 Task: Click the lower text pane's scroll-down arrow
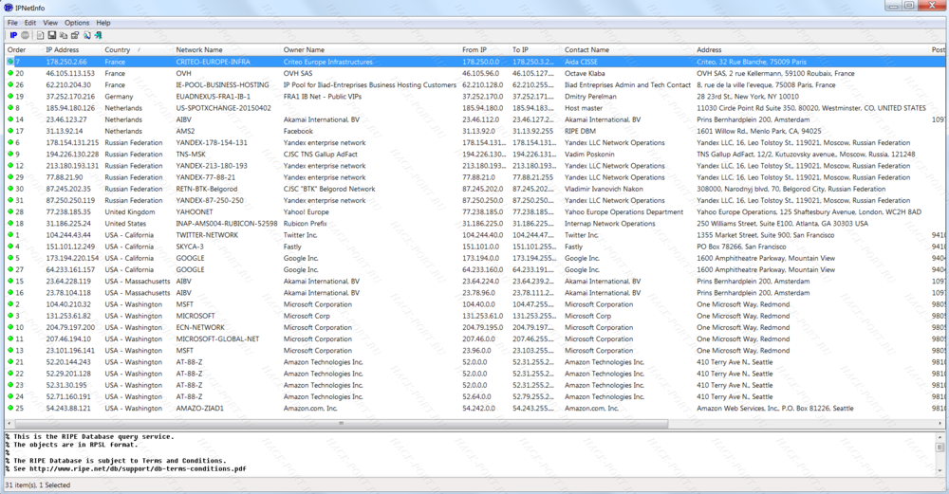click(940, 471)
